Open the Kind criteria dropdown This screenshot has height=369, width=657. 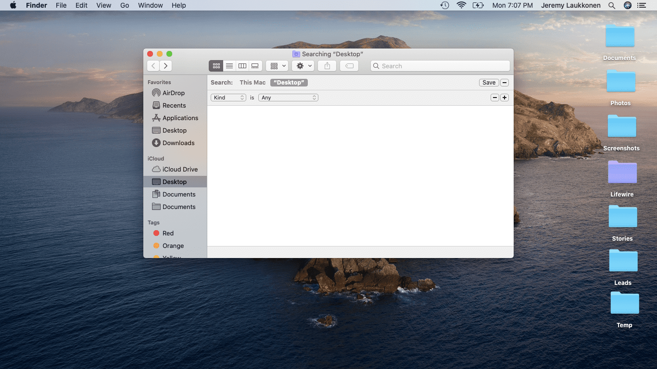click(x=228, y=98)
